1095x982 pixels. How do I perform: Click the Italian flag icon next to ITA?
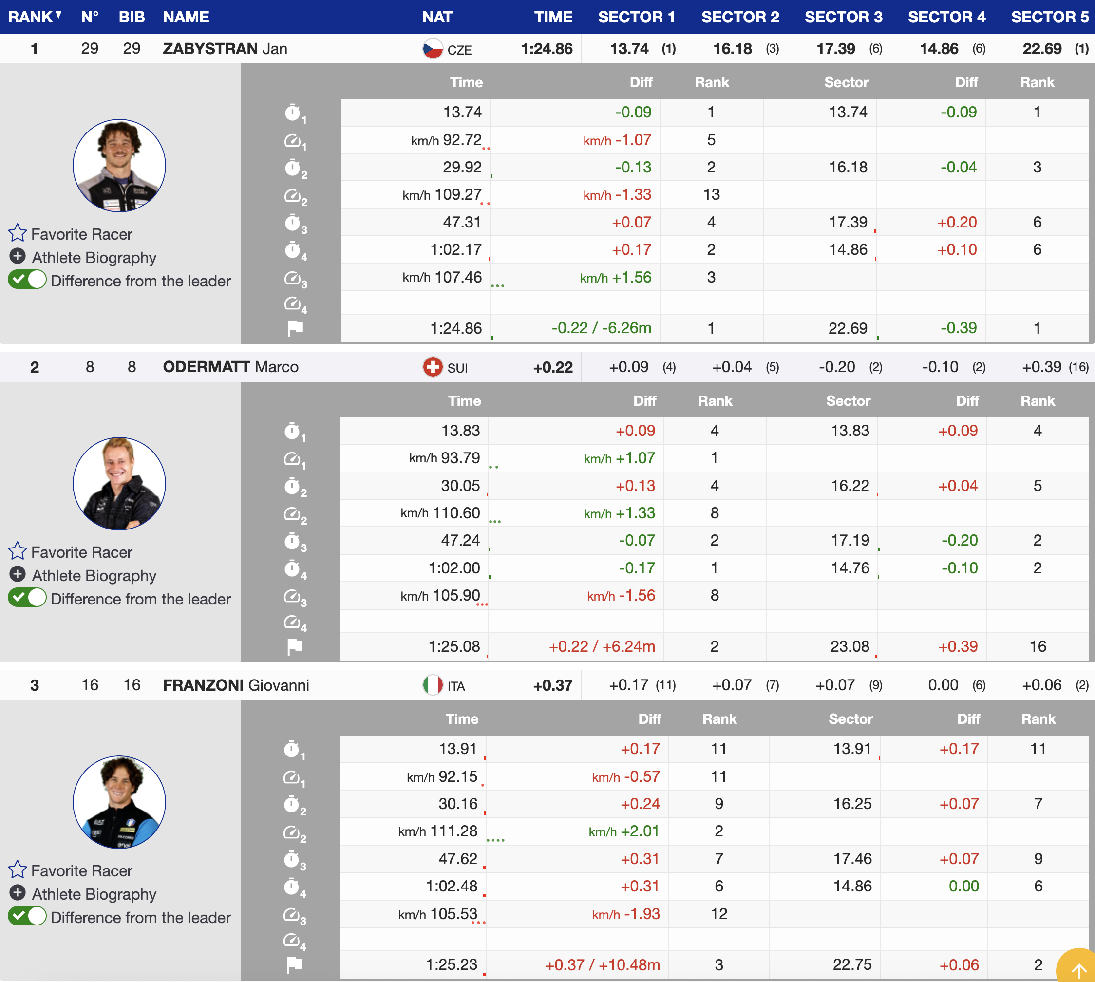[x=432, y=685]
